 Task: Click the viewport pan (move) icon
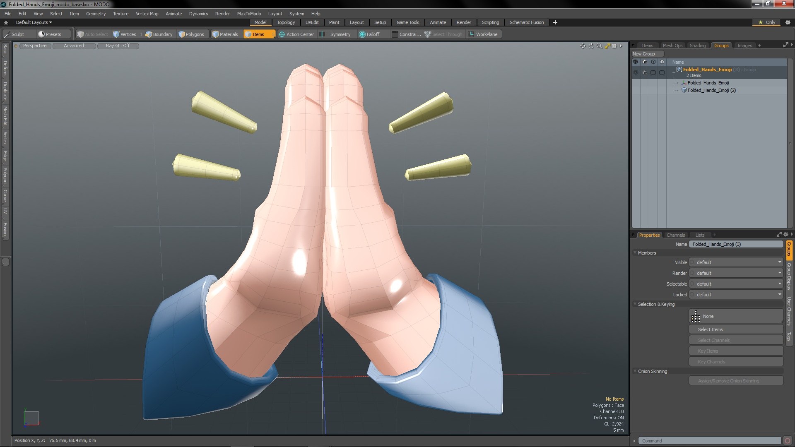[x=583, y=46]
